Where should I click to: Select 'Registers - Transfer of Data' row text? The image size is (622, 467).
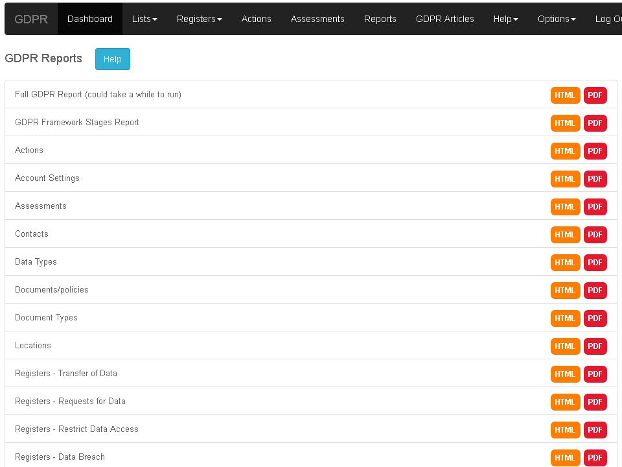66,374
